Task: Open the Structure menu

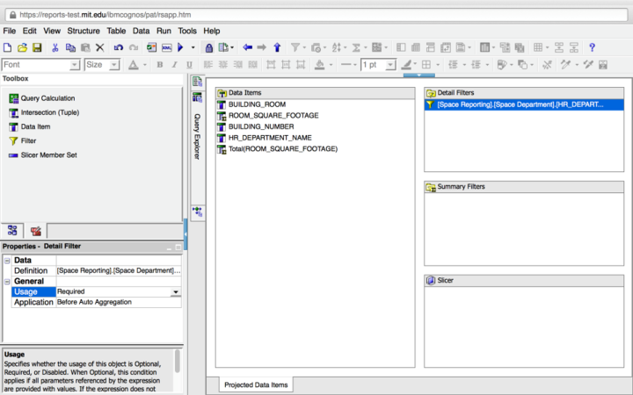Action: click(84, 31)
